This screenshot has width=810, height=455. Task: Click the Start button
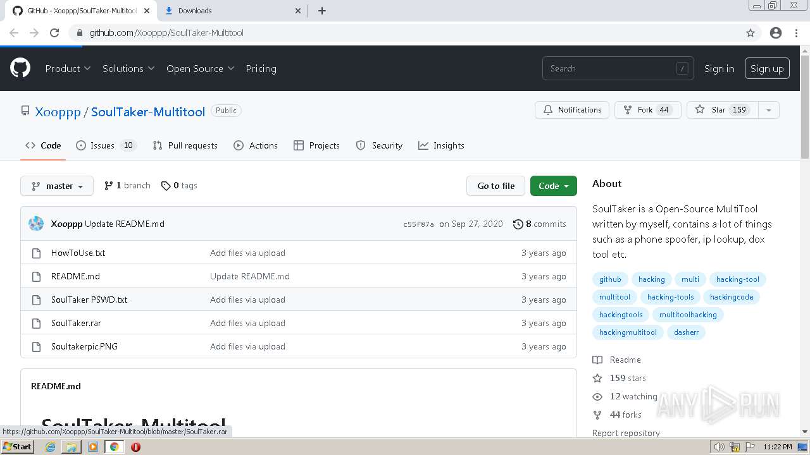[x=18, y=447]
